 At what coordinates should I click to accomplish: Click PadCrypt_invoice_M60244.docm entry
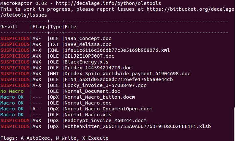(106, 120)
